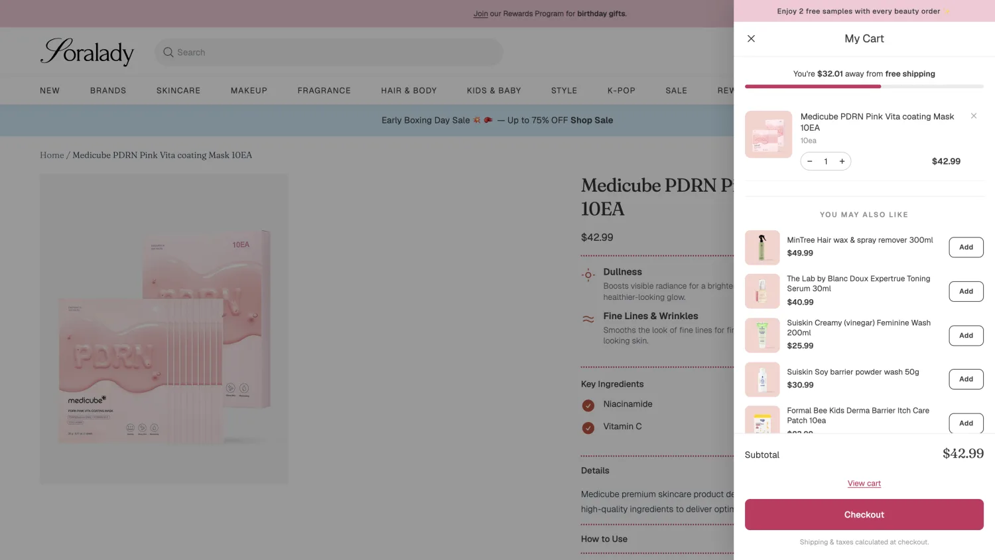
Task: Open Suiskin Creamy Feminine Wash thumbnail
Action: click(762, 336)
